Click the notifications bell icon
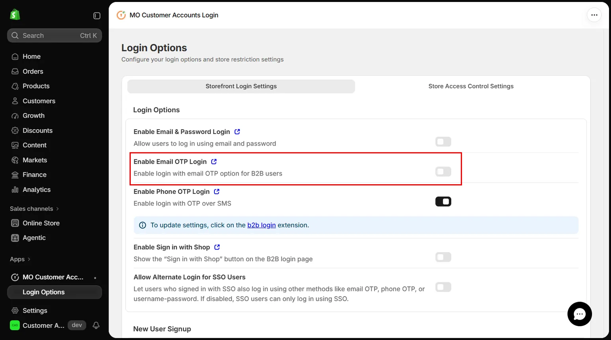This screenshot has width=611, height=340. click(96, 325)
